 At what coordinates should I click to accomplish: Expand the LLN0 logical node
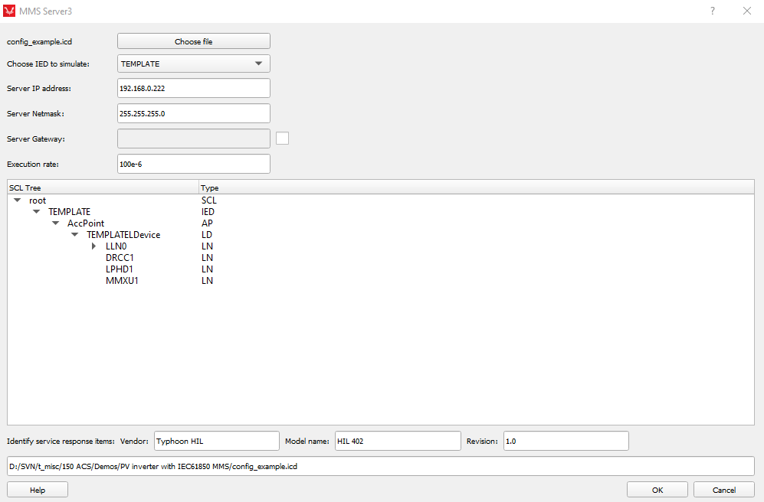click(94, 246)
